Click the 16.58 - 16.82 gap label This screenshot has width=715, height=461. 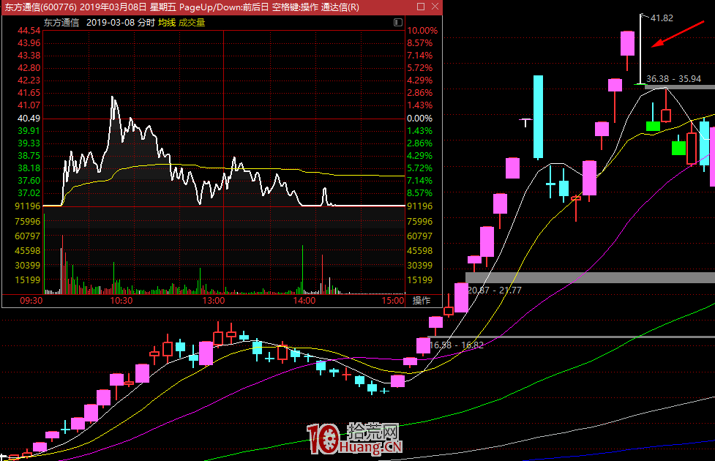(x=456, y=345)
